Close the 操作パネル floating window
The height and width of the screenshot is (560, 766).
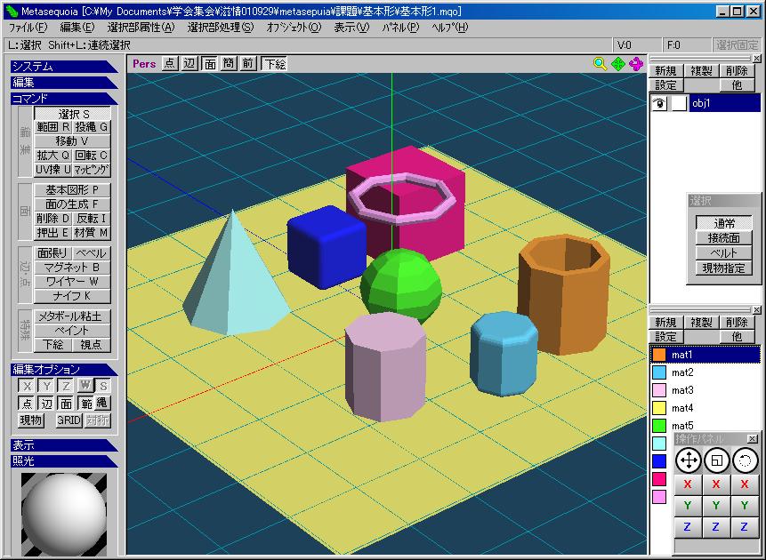753,438
